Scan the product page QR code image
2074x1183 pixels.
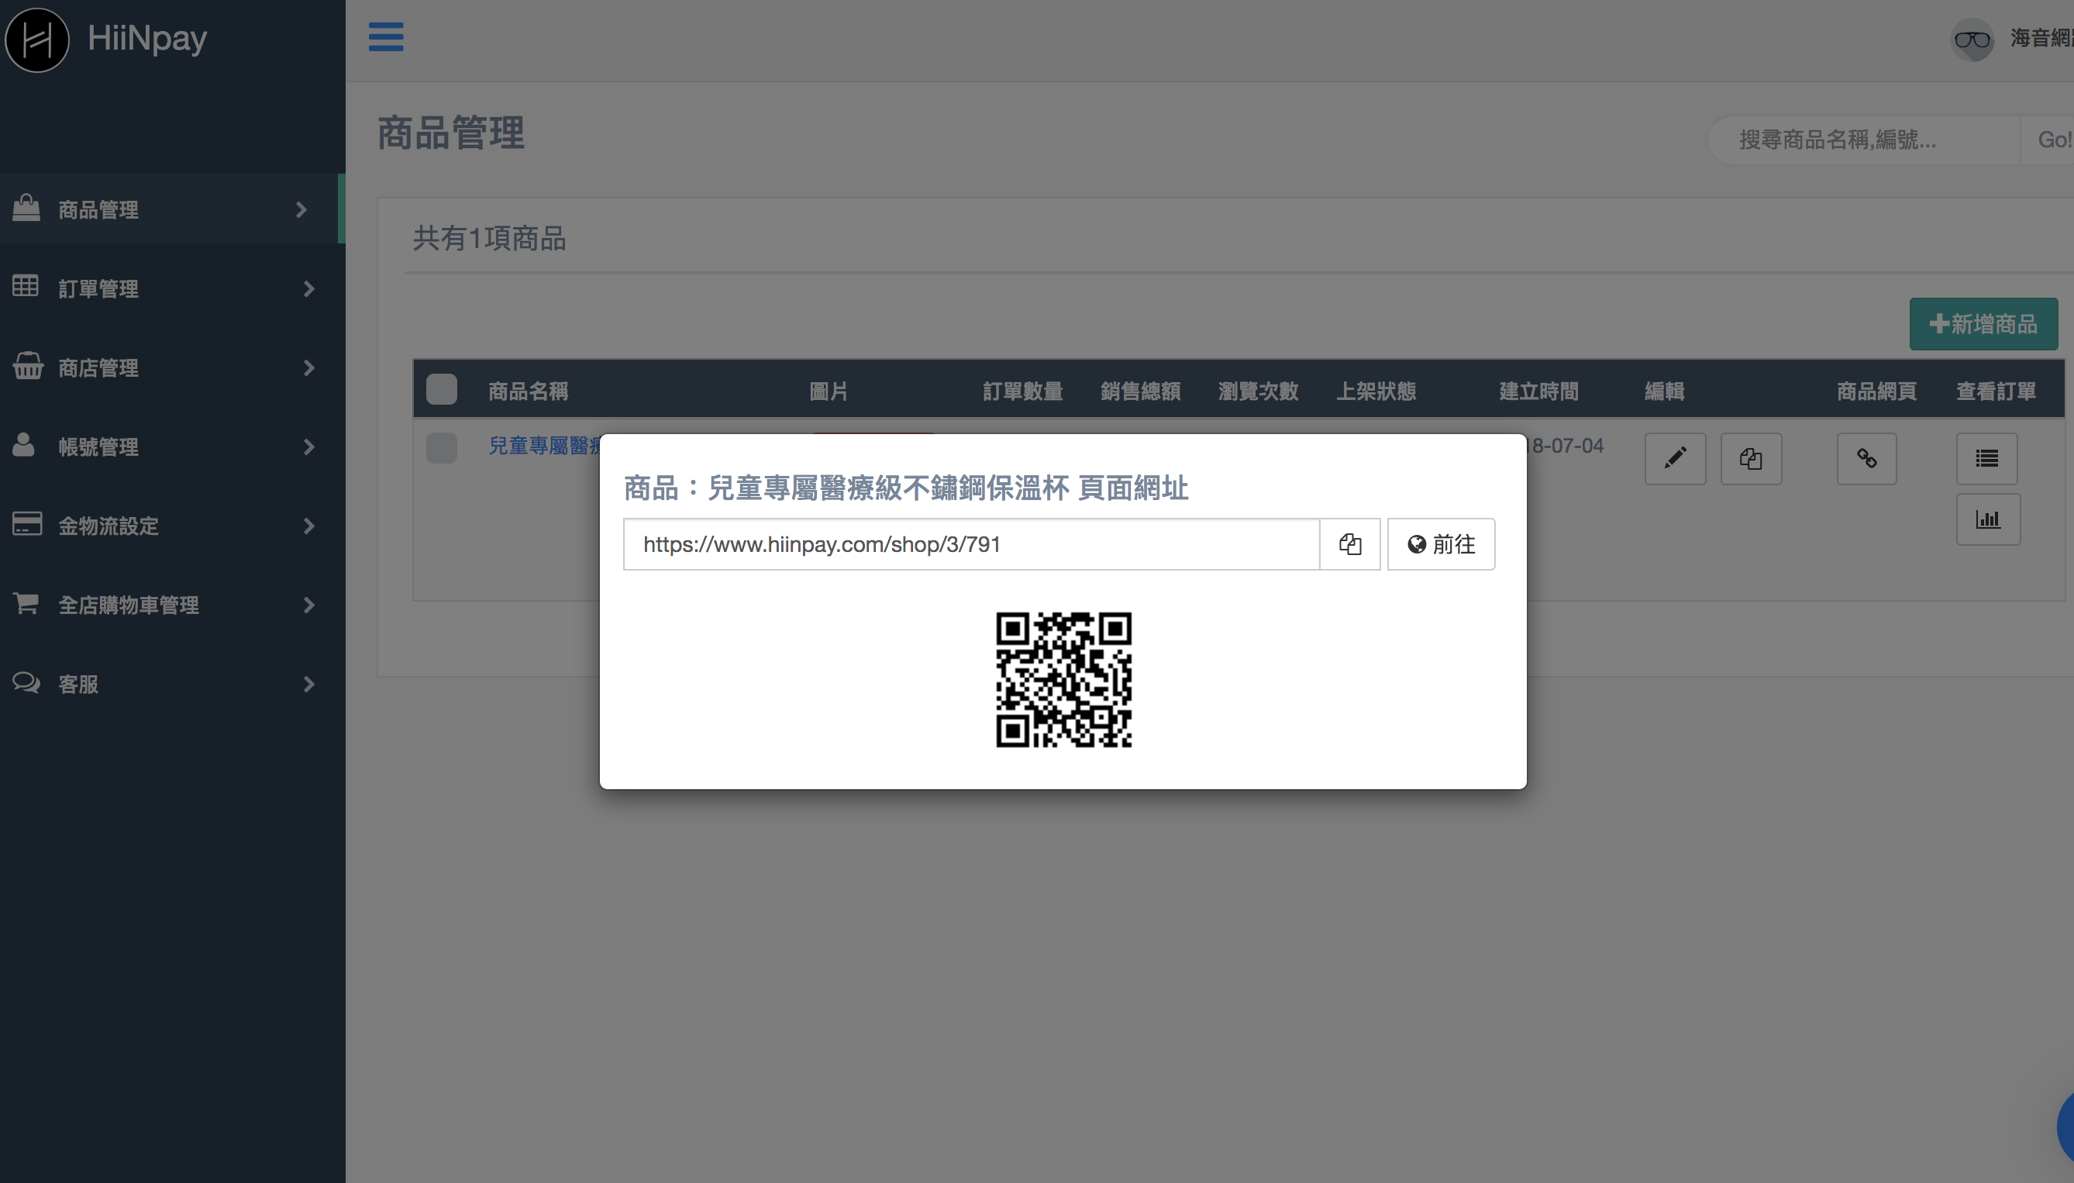1064,679
